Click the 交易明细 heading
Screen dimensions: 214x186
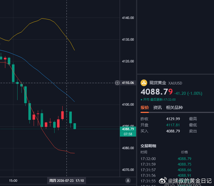coord(148,146)
